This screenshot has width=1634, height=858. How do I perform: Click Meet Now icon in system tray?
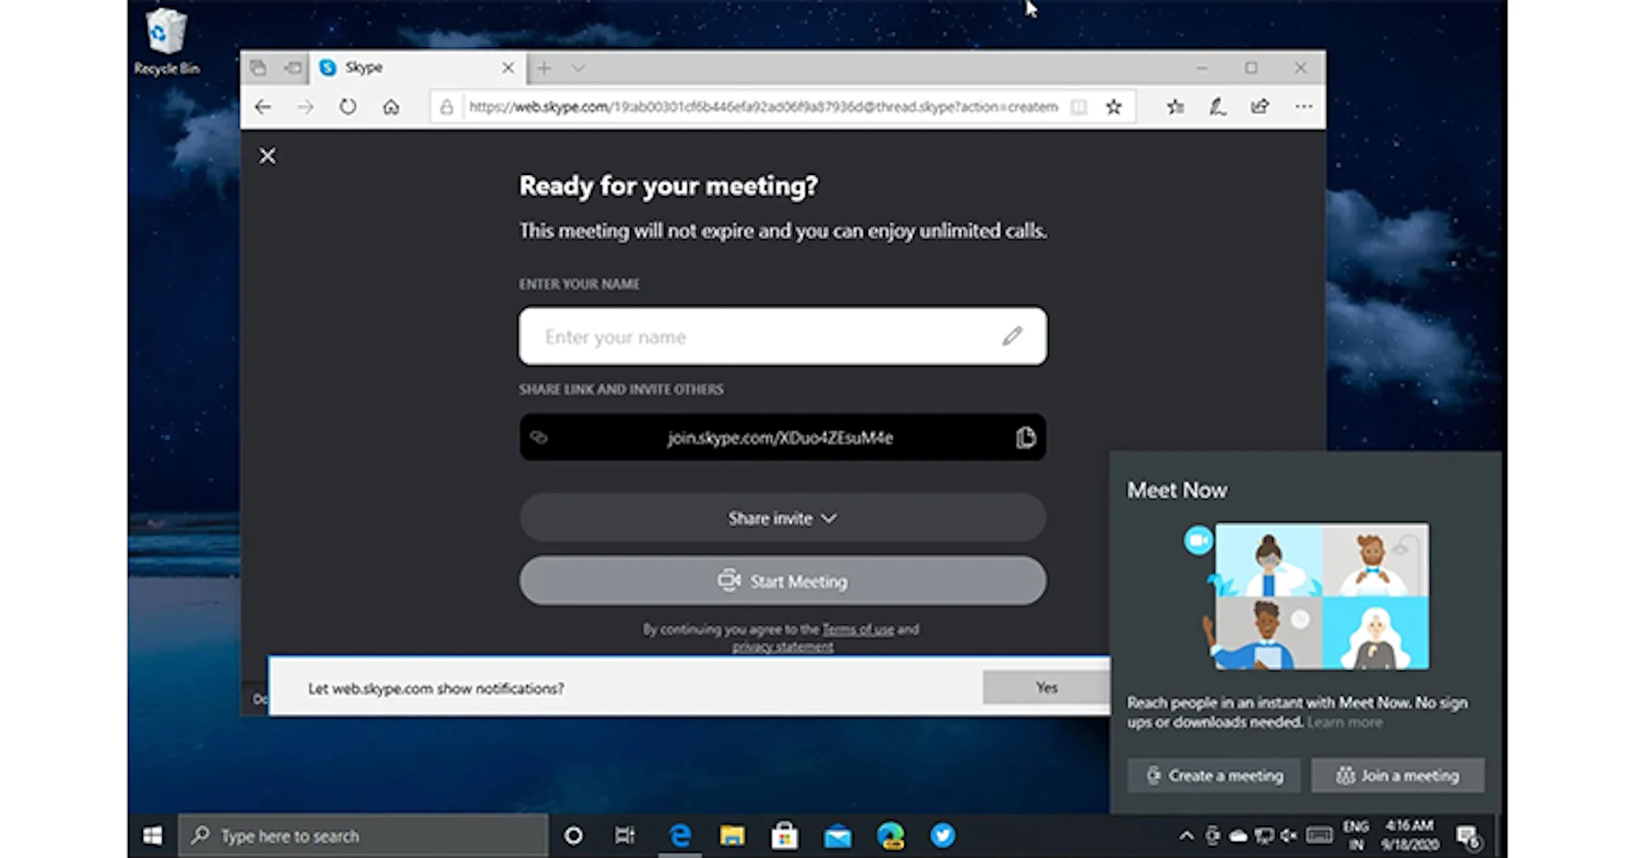point(1213,836)
